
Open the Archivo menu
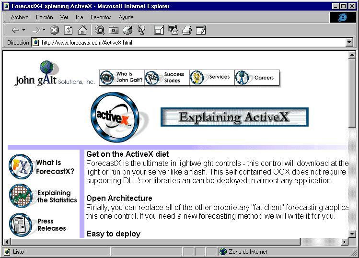point(20,17)
